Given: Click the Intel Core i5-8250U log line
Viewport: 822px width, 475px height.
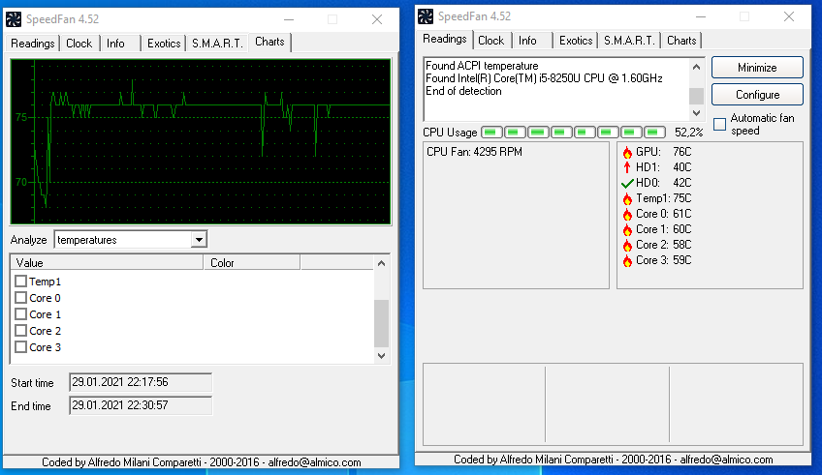Looking at the screenshot, I should click(x=544, y=78).
